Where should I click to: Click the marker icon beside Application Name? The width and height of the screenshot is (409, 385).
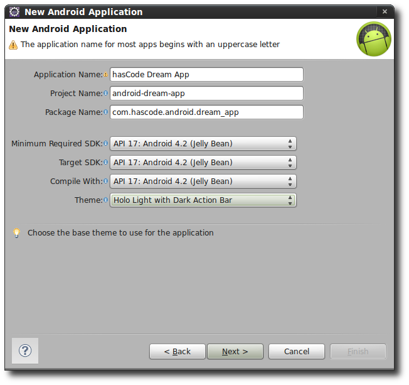point(105,75)
